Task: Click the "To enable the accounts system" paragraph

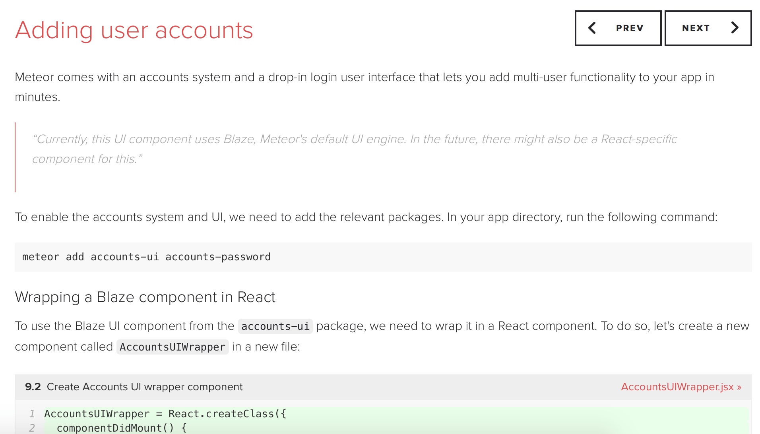Action: (366, 217)
